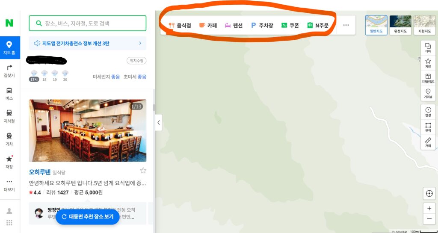Switch to 위성지도 satellite map view
Viewport: 438px width, 233px height.
(x=400, y=25)
